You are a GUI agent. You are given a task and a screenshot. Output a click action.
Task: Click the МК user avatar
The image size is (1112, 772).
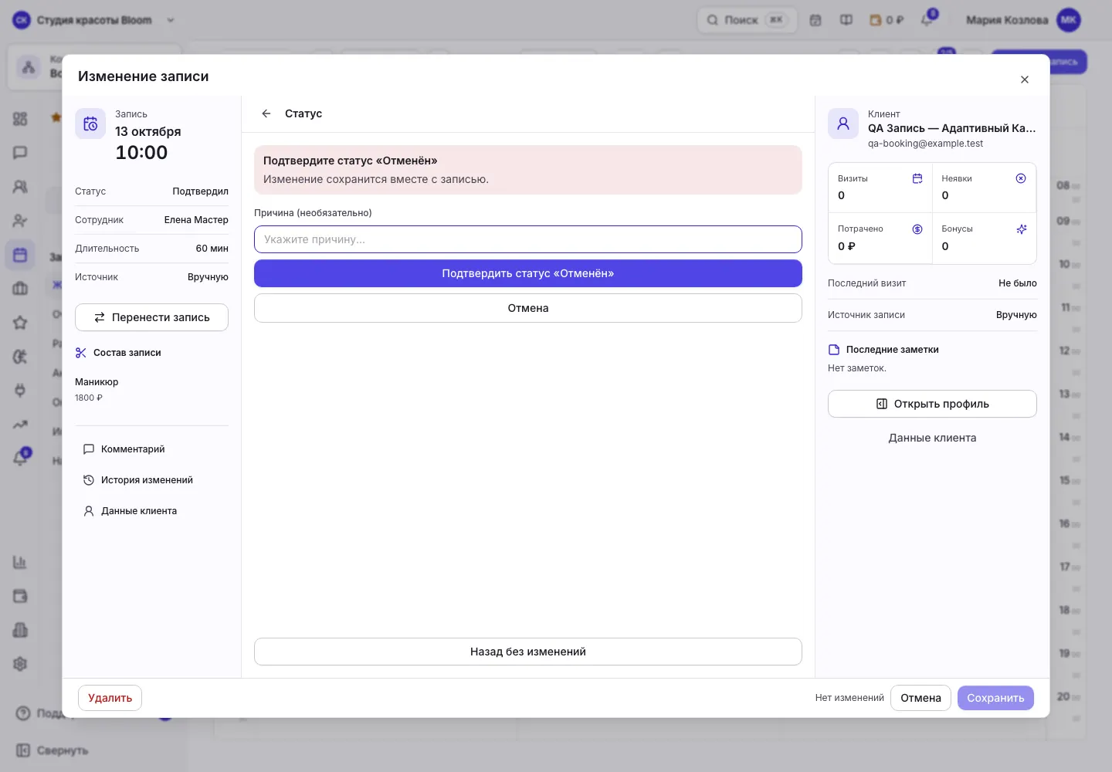tap(1069, 20)
